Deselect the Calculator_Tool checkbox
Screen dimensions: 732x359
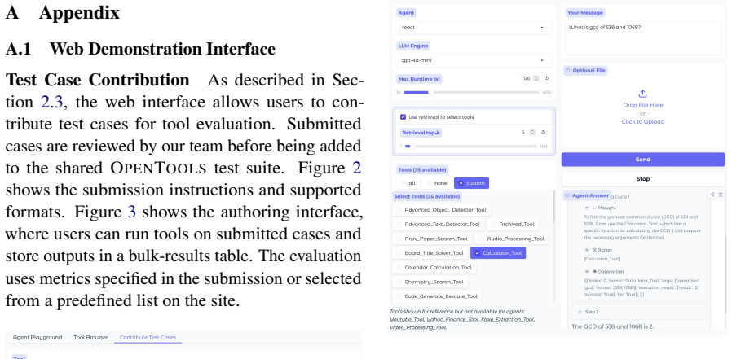[x=477, y=253]
